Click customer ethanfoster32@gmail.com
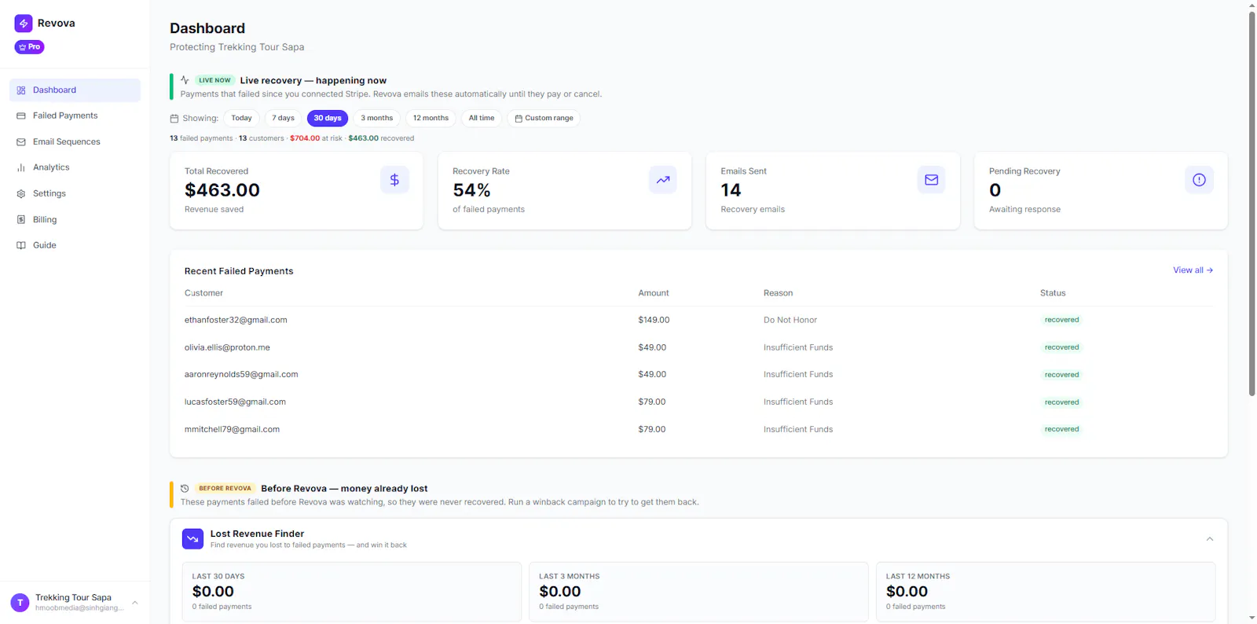The height and width of the screenshot is (624, 1257). (x=236, y=321)
